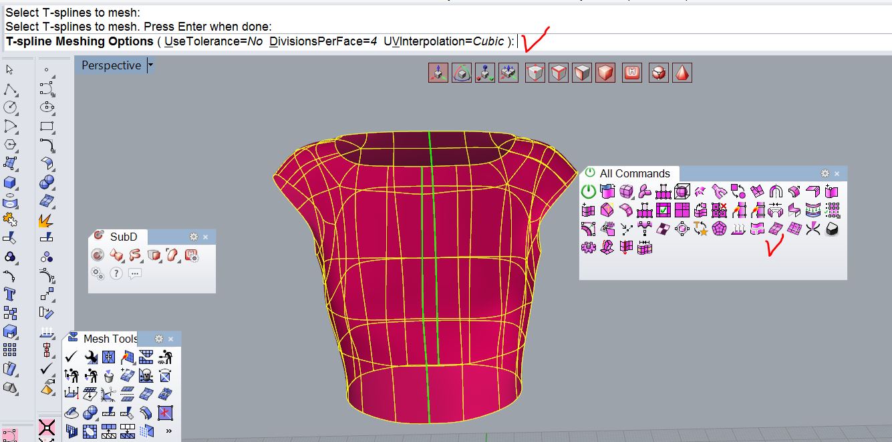
Task: Open the All Commands panel gear menu
Action: point(825,173)
